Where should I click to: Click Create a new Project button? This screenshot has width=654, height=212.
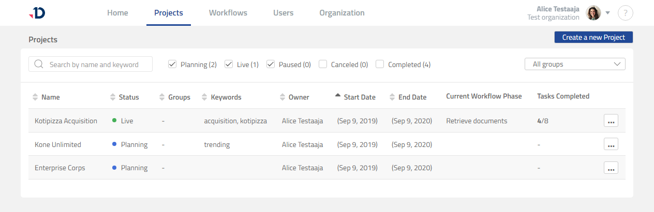pyautogui.click(x=593, y=37)
